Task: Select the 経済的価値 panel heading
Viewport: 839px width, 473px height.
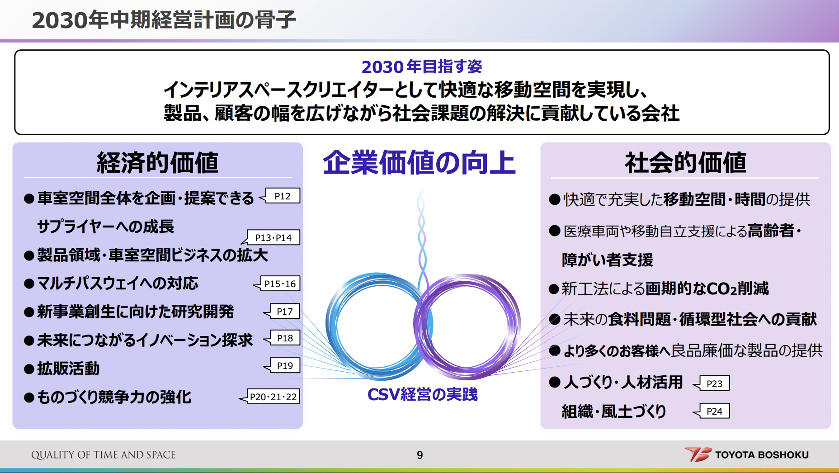Action: 157,163
